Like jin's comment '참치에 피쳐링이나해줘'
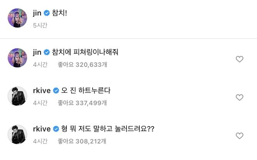The height and width of the screenshot is (160, 257). [x=239, y=59]
